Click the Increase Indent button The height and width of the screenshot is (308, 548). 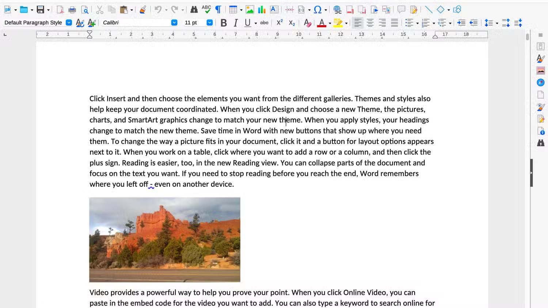(461, 23)
